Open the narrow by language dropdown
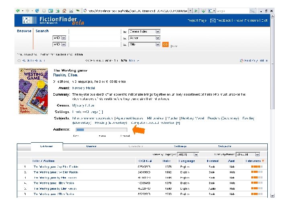The height and width of the screenshot is (217, 289). click(x=196, y=154)
